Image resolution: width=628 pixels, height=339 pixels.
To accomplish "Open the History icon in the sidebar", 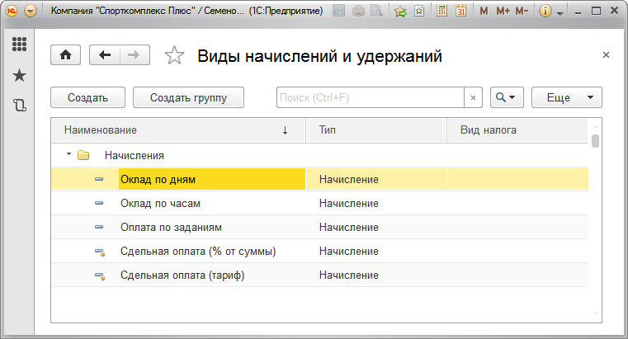I will [x=19, y=105].
